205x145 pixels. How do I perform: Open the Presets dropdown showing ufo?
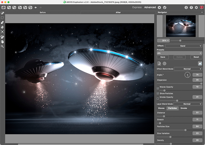(x=179, y=53)
